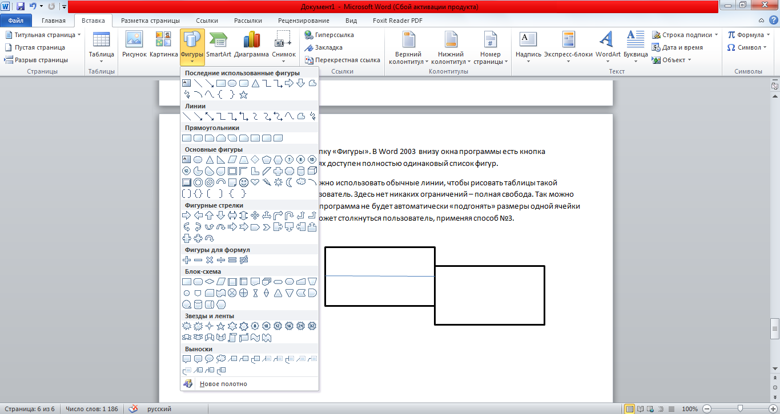Pick the heart shape in basic shapes

[x=255, y=182]
